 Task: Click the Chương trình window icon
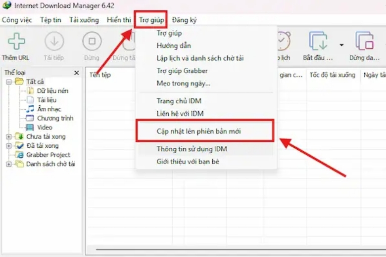click(x=30, y=118)
